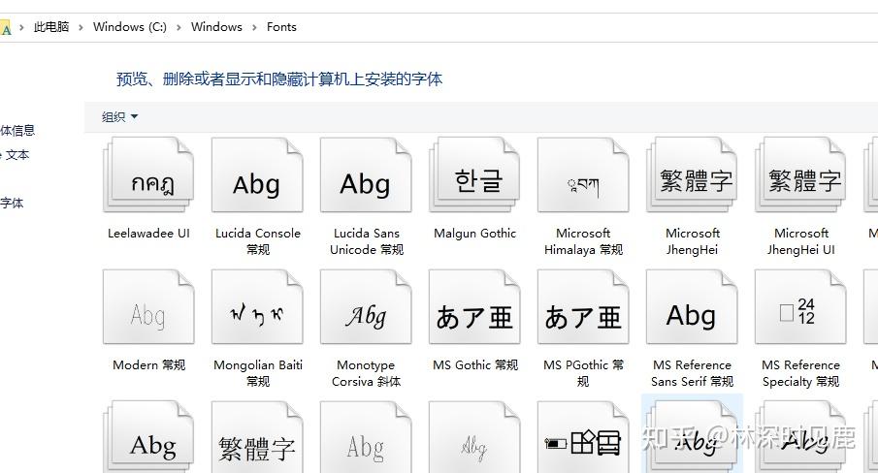The width and height of the screenshot is (878, 473).
Task: Navigate to Windows (C:) in address bar
Action: point(130,27)
